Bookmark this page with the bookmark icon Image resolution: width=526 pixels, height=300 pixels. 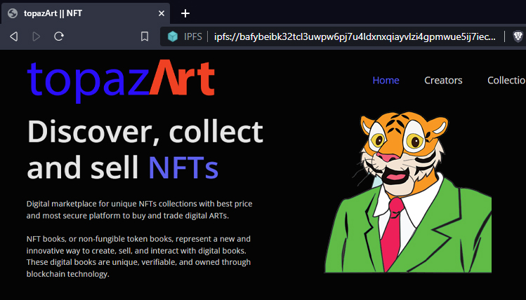[x=145, y=36]
